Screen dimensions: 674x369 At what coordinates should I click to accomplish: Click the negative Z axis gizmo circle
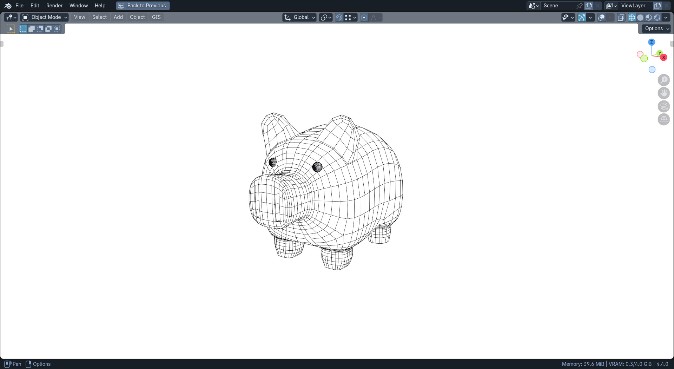coord(652,70)
